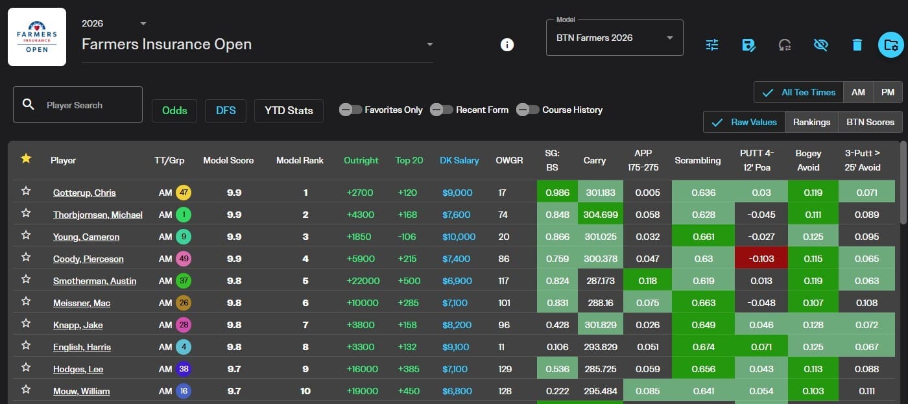The image size is (908, 404).
Task: Click group badge 49 for Coody
Action: click(184, 259)
